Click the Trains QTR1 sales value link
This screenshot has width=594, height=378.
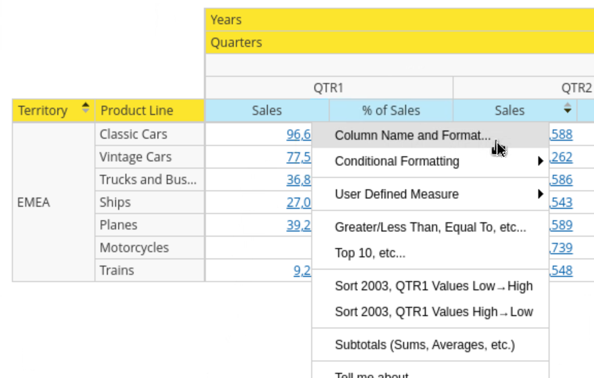coord(302,271)
